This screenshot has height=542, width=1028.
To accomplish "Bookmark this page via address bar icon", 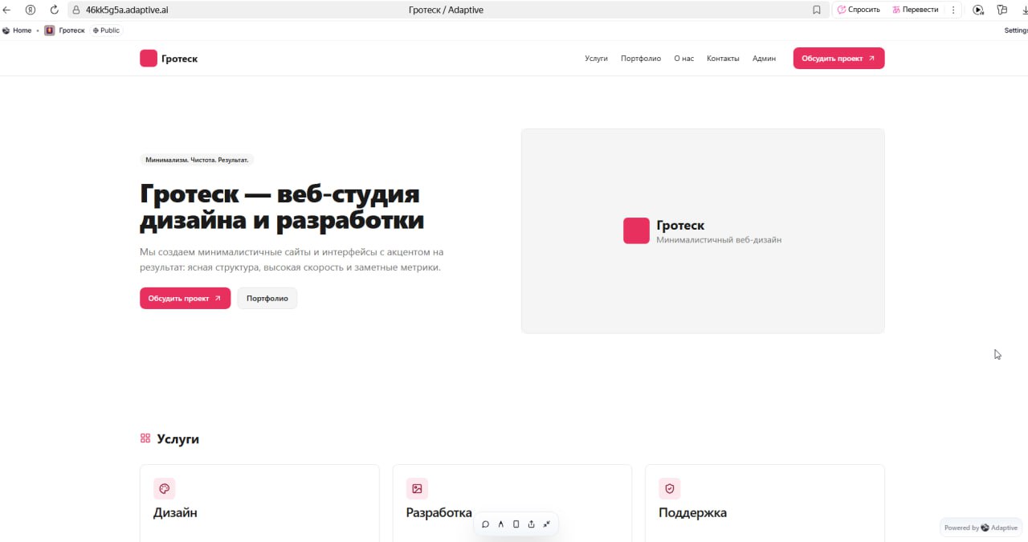I will (816, 10).
